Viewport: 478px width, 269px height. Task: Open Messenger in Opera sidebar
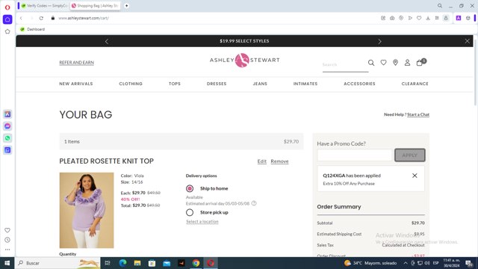(x=7, y=126)
